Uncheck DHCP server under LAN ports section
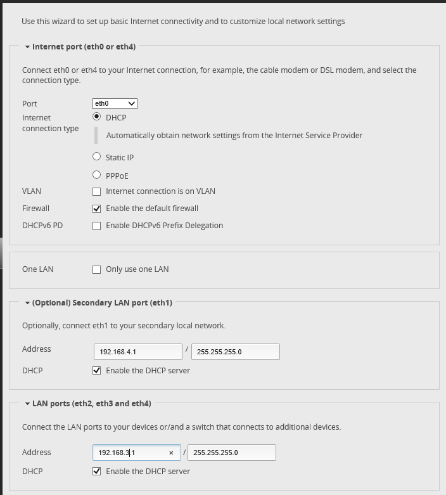 pos(97,472)
